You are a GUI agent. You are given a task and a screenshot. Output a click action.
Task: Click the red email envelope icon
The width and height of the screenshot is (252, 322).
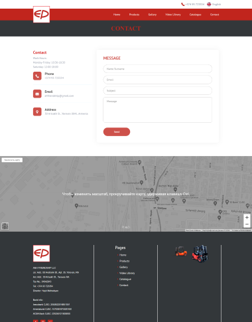tap(37, 94)
